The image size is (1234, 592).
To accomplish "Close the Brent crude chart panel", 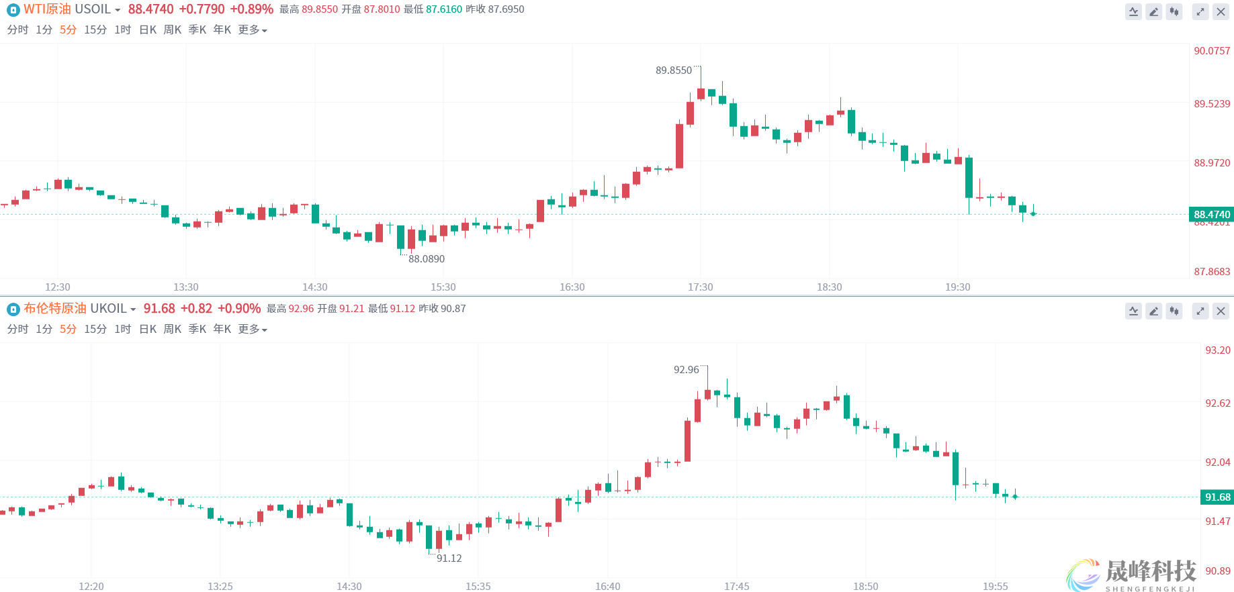I will coord(1221,311).
